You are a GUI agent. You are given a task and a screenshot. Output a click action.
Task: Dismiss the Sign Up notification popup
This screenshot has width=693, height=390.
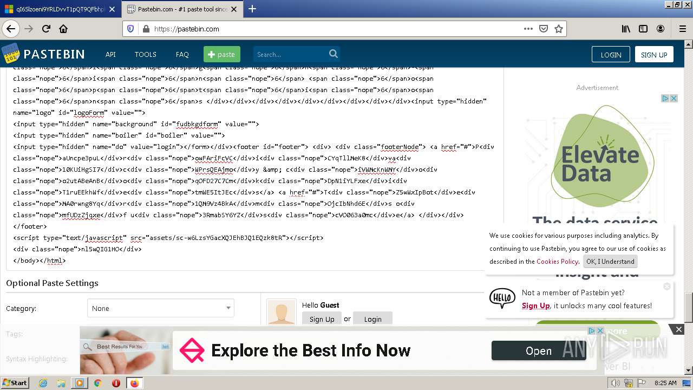(x=667, y=286)
